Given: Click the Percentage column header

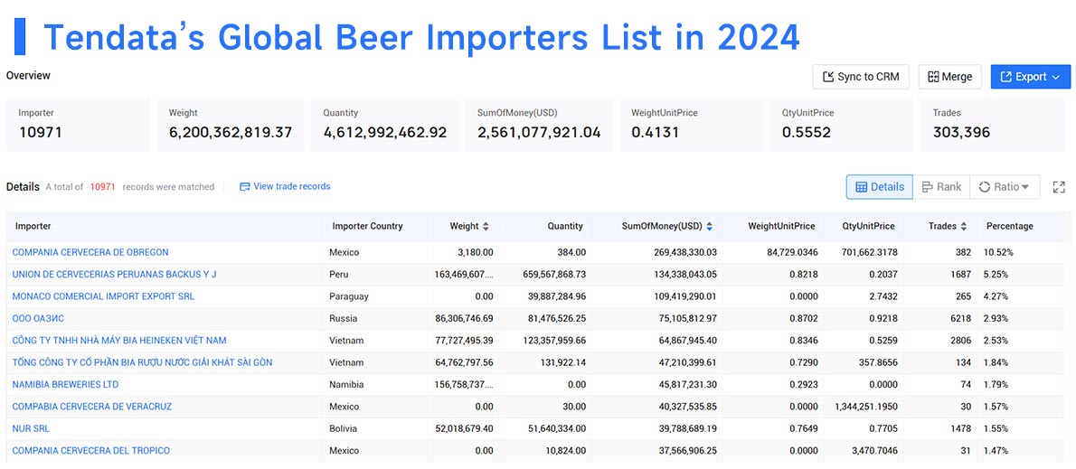Looking at the screenshot, I should click(1009, 226).
